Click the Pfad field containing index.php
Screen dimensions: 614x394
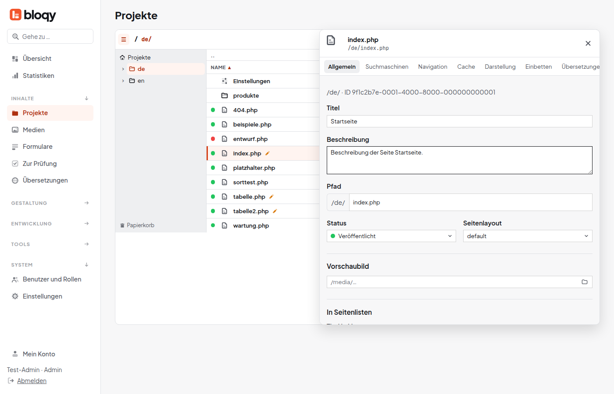471,202
